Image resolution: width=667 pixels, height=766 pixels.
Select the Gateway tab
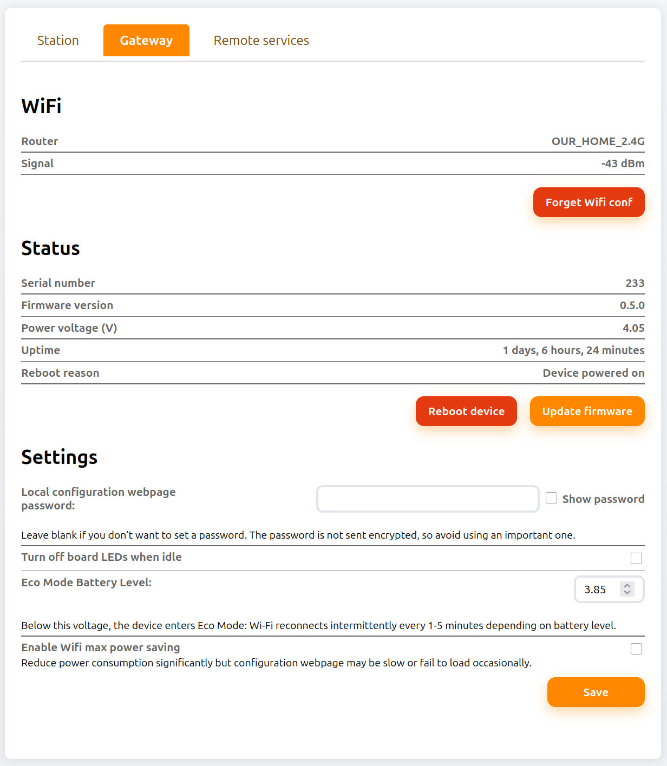(x=146, y=41)
